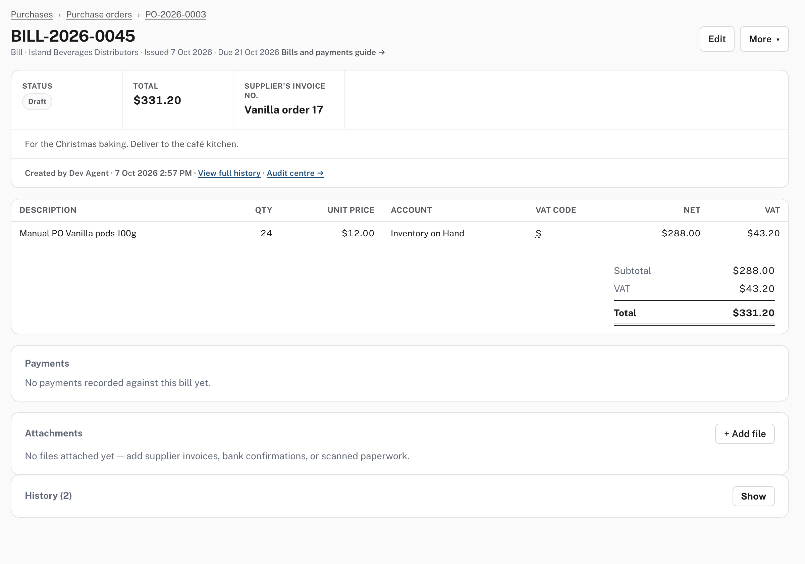The height and width of the screenshot is (564, 805).
Task: Click the Draft status badge
Action: 37,101
